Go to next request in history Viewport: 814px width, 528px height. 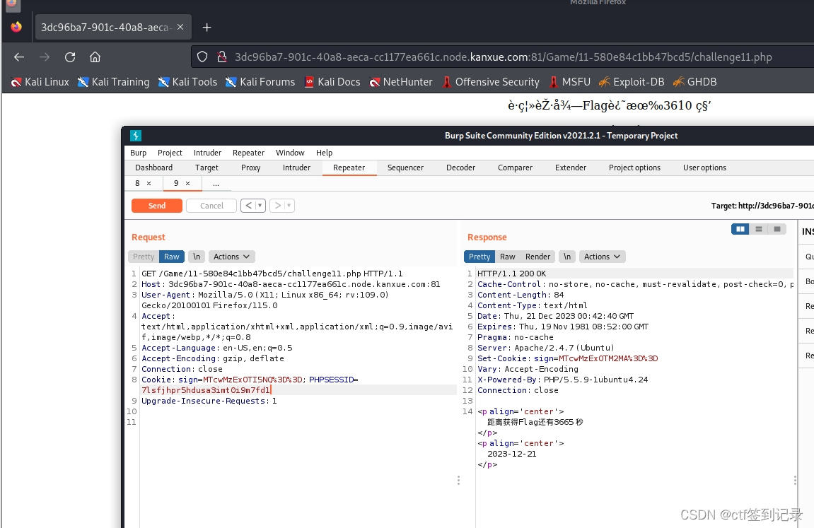(x=278, y=206)
